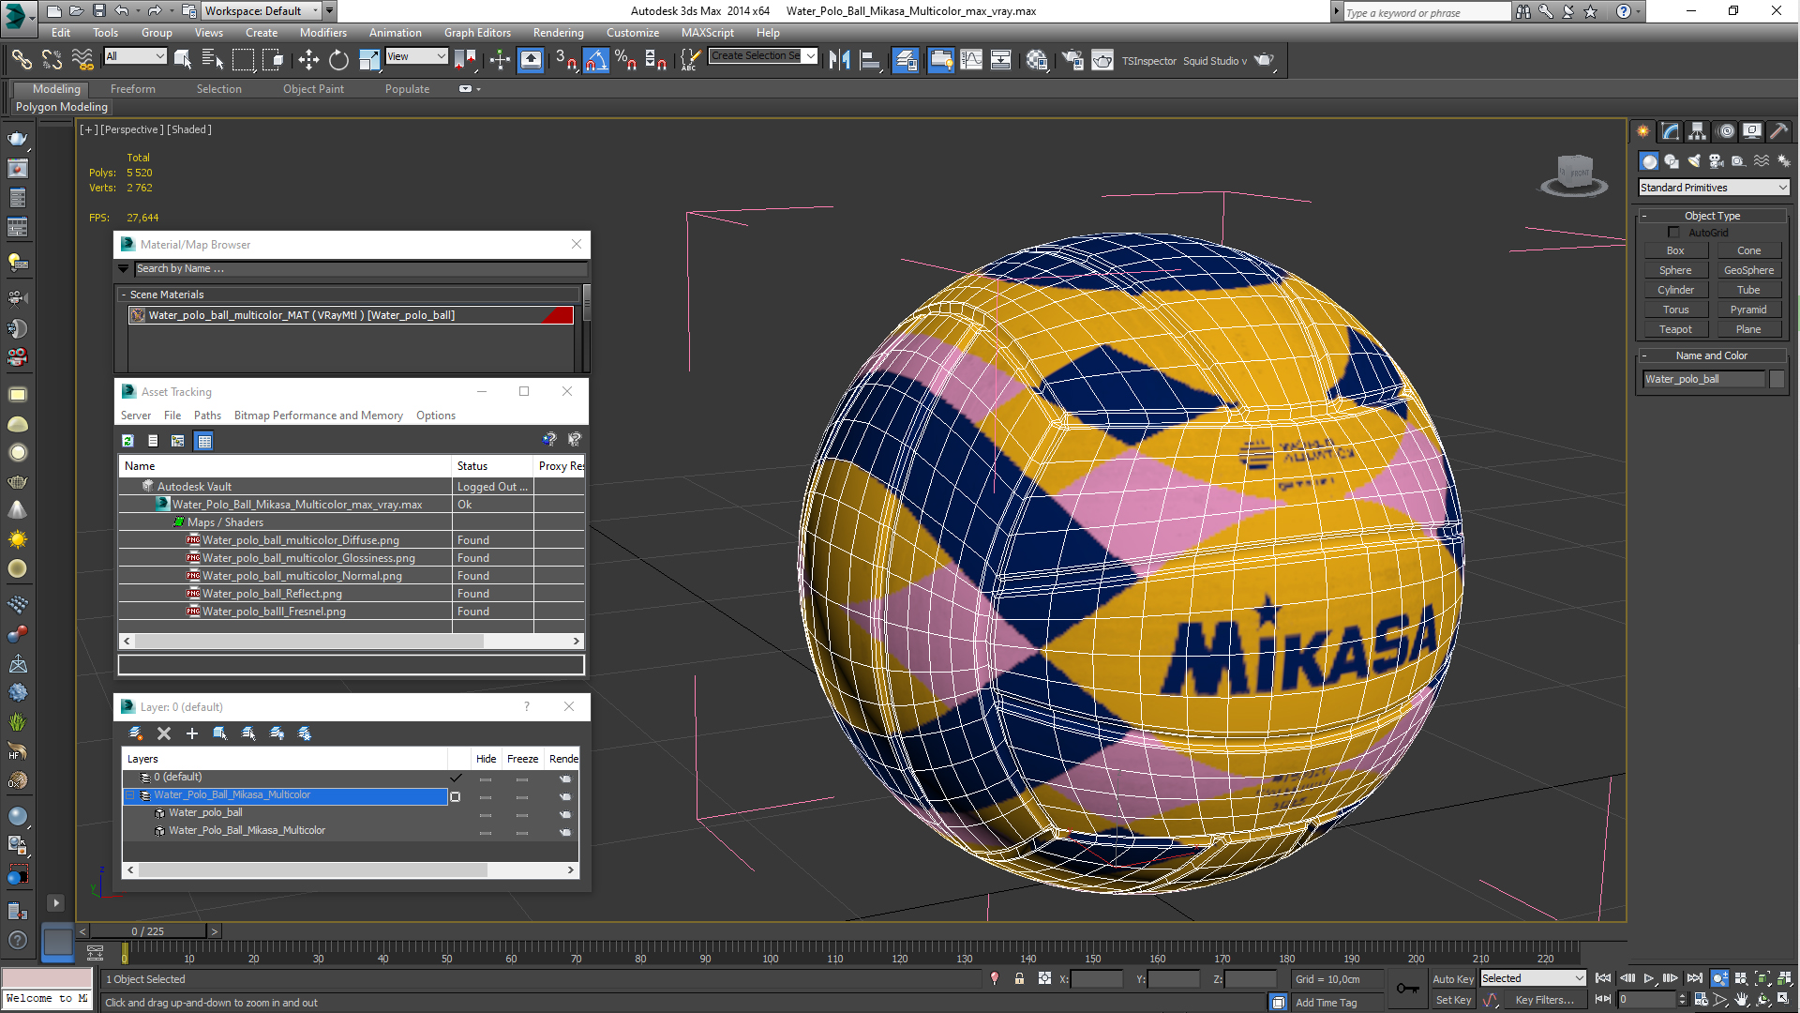
Task: Play the animation
Action: point(1649,978)
